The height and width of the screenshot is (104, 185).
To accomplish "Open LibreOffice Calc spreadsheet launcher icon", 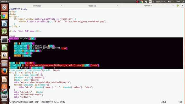I will coord(4,47).
